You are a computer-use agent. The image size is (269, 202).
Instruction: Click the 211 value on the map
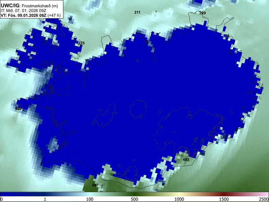click(x=137, y=12)
